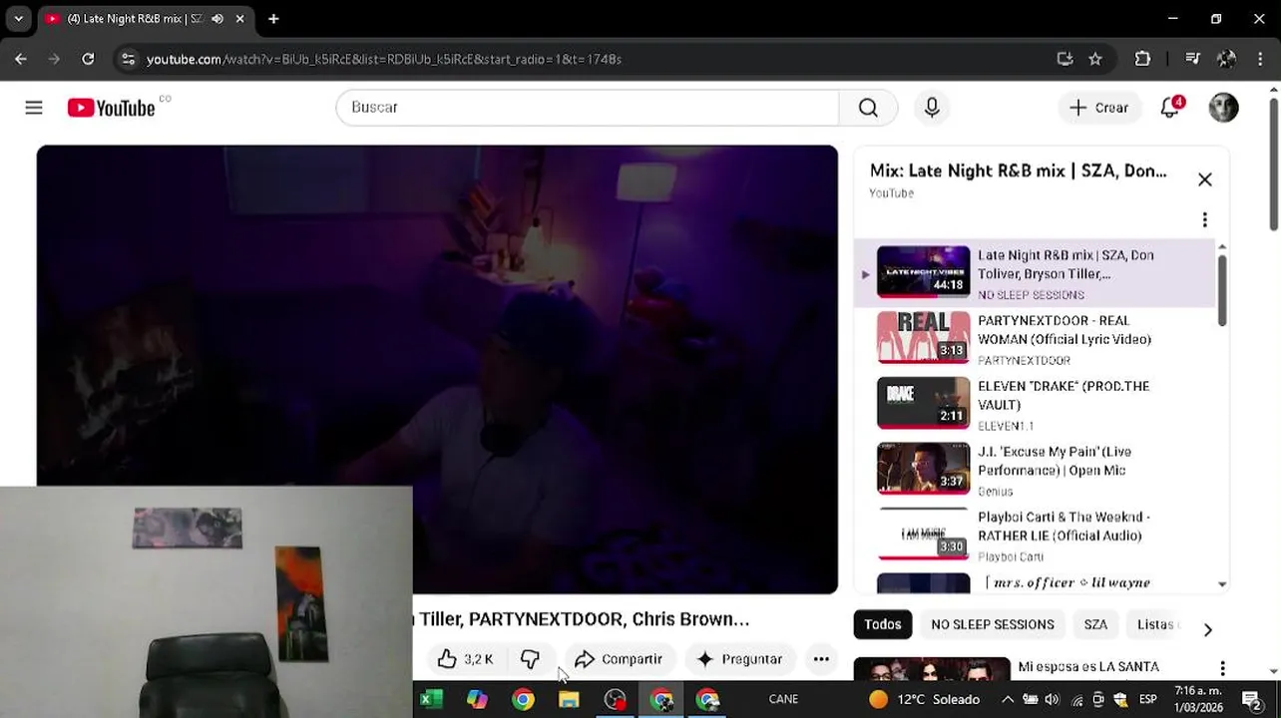Open File Explorer from the taskbar
The image size is (1281, 718).
[569, 699]
